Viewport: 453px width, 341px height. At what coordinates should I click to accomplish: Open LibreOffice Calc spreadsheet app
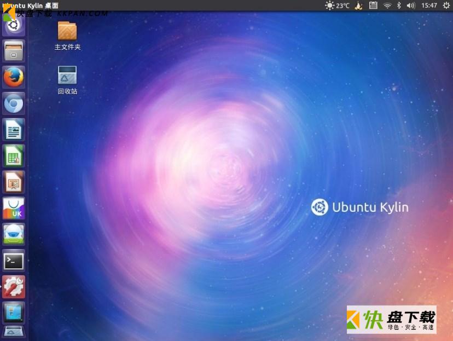click(14, 156)
